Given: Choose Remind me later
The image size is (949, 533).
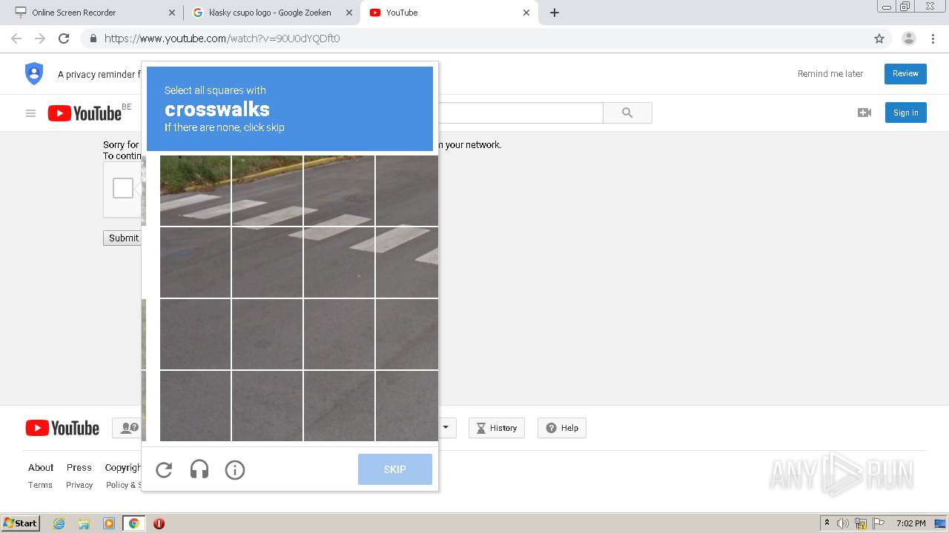Looking at the screenshot, I should tap(830, 73).
